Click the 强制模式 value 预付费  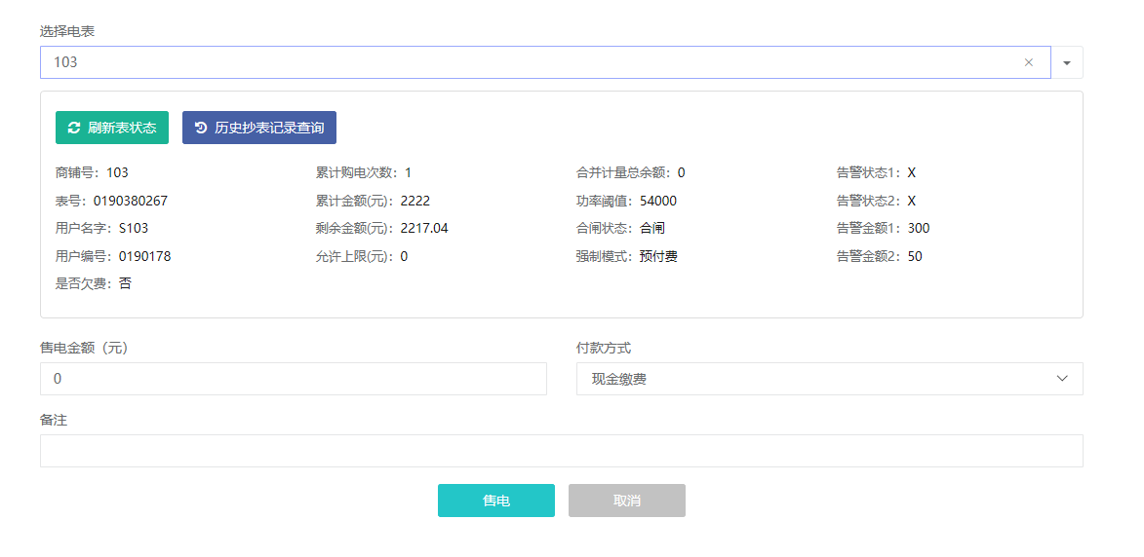(x=658, y=257)
